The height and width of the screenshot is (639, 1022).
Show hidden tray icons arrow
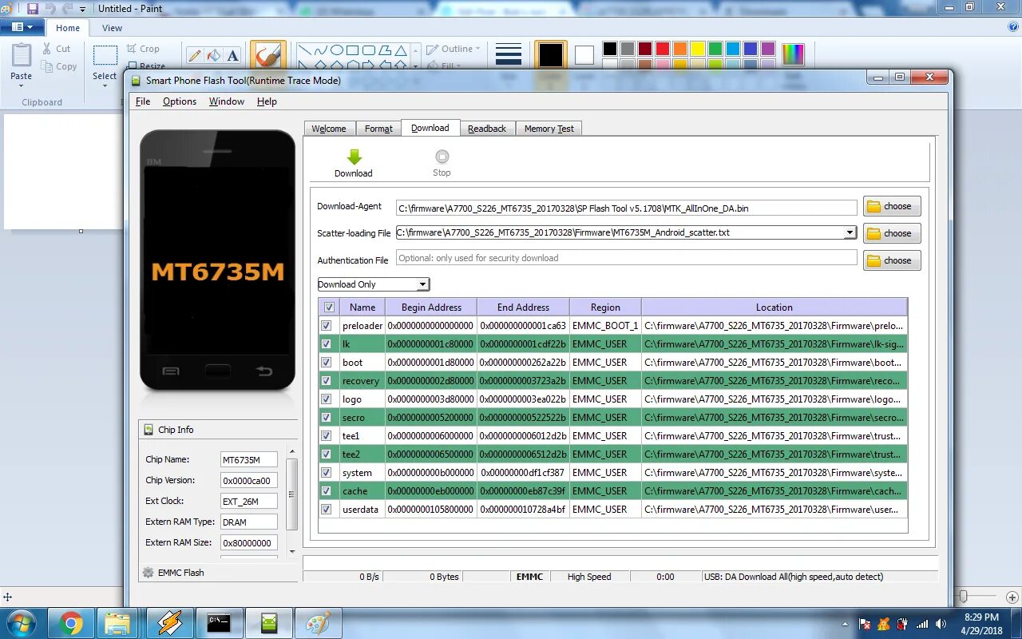coord(845,624)
